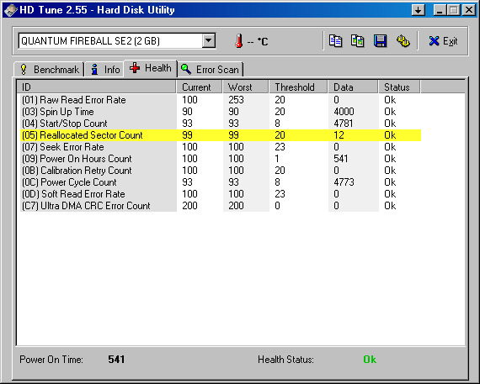The width and height of the screenshot is (480, 384).
Task: Click the tray-minimize arrow in title bar
Action: tap(419, 10)
